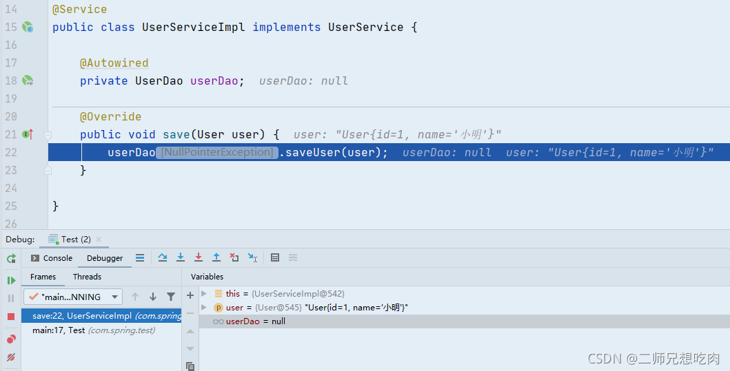Go to the previous frame
730x371 pixels.
[x=135, y=297]
